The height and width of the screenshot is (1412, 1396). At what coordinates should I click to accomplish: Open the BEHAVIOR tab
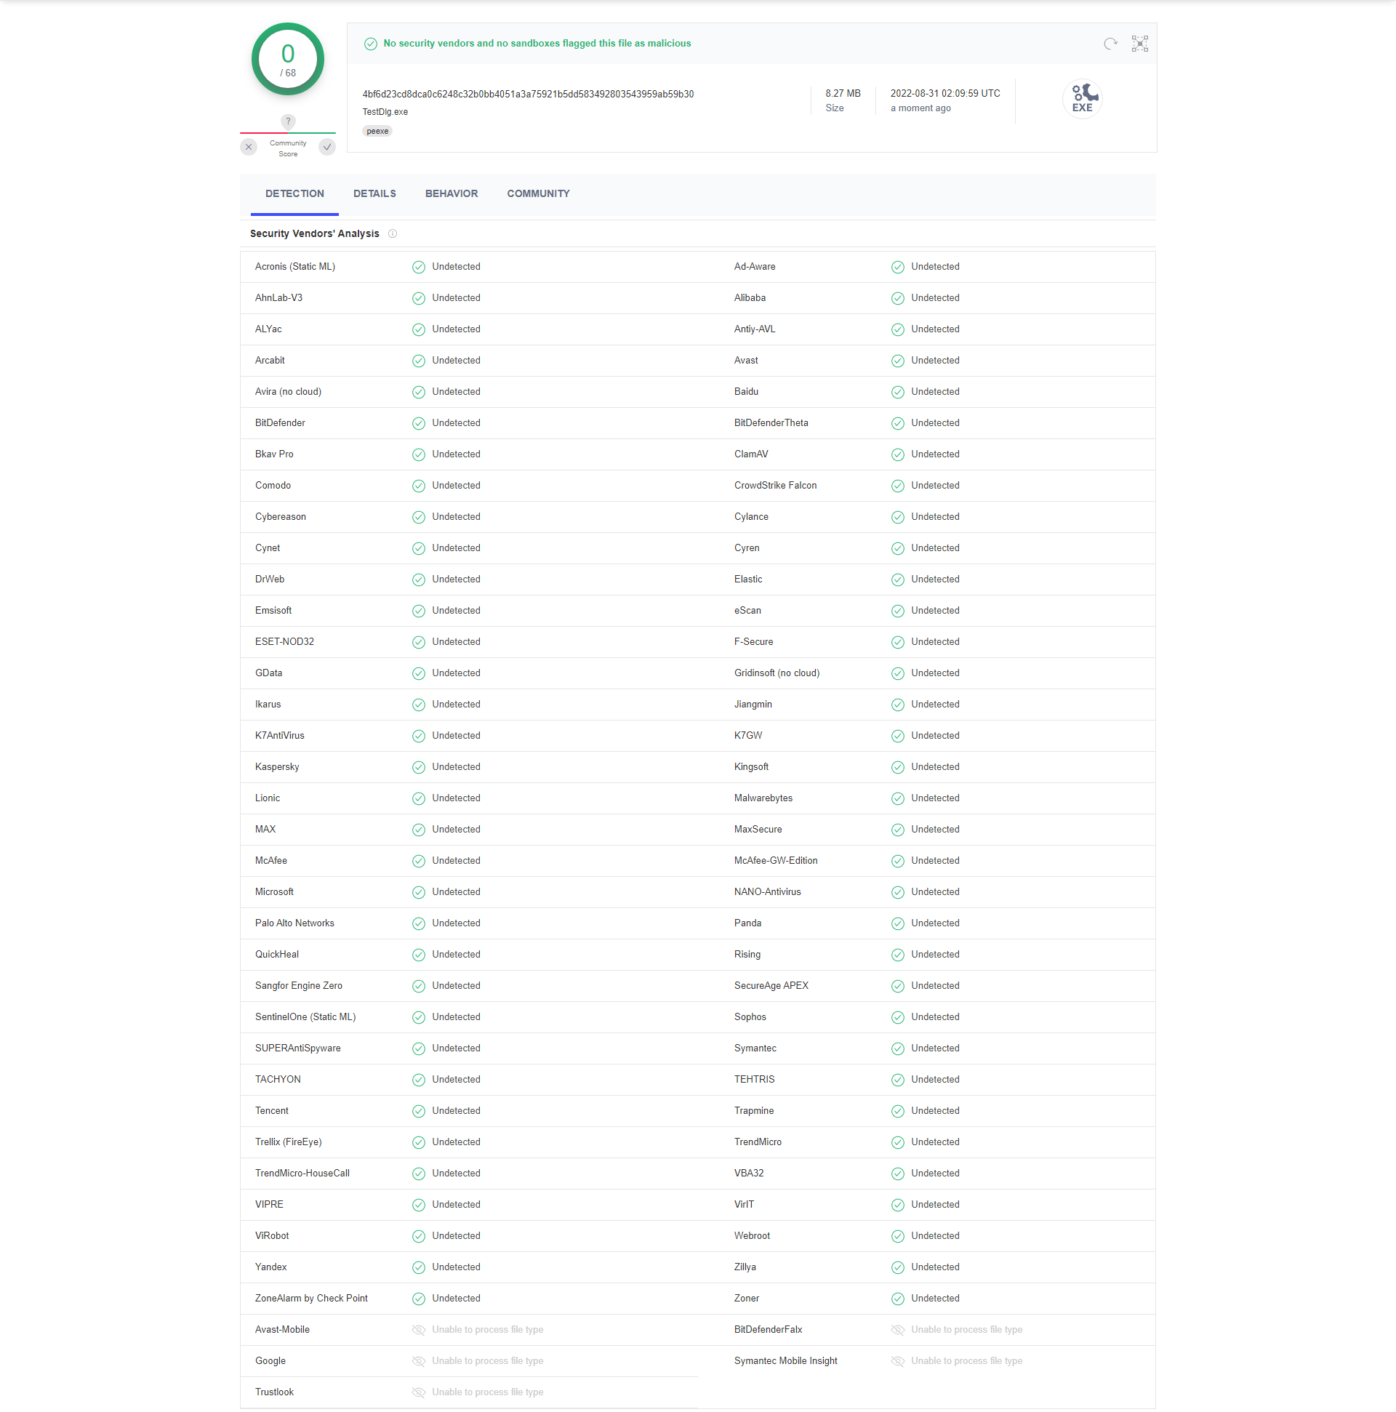pos(451,193)
